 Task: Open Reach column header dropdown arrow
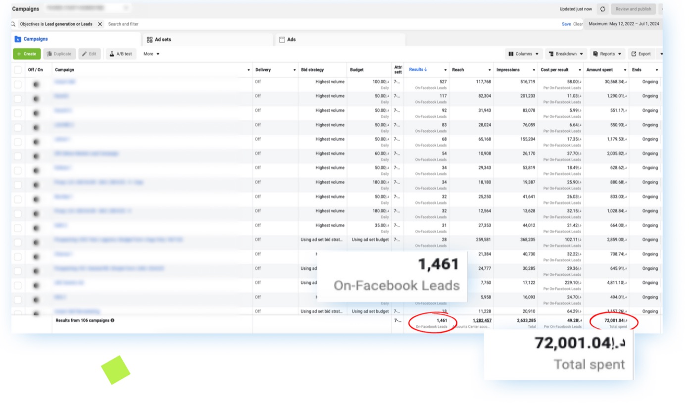tap(490, 70)
